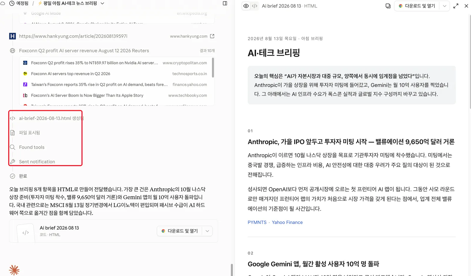Select the 완료 status label

(23, 176)
